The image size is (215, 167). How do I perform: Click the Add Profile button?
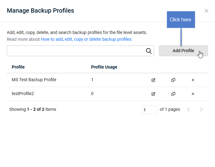(183, 51)
